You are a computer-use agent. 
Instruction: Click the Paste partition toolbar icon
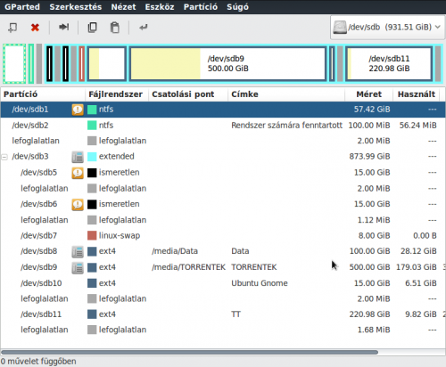pos(115,28)
